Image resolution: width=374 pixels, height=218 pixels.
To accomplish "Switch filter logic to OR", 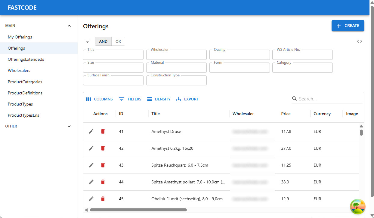I will (118, 41).
